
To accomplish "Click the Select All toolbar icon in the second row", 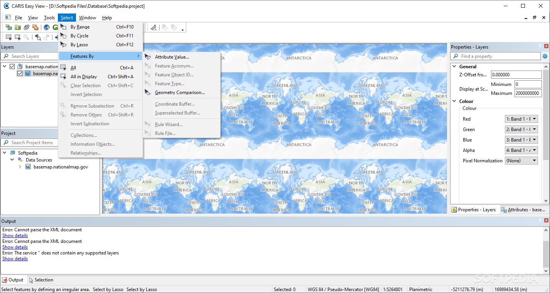I will click(x=8, y=37).
